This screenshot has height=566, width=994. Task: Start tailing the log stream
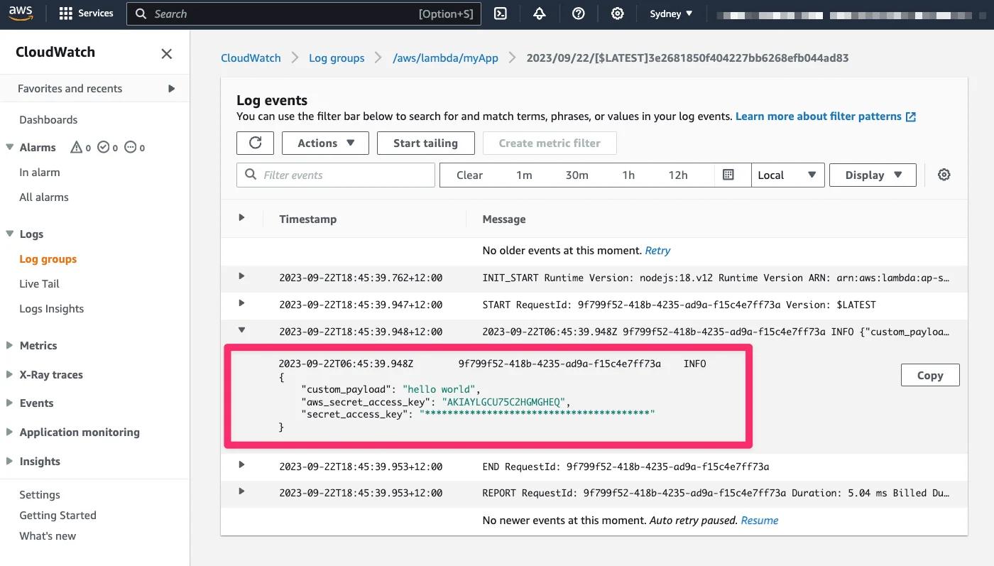point(425,143)
